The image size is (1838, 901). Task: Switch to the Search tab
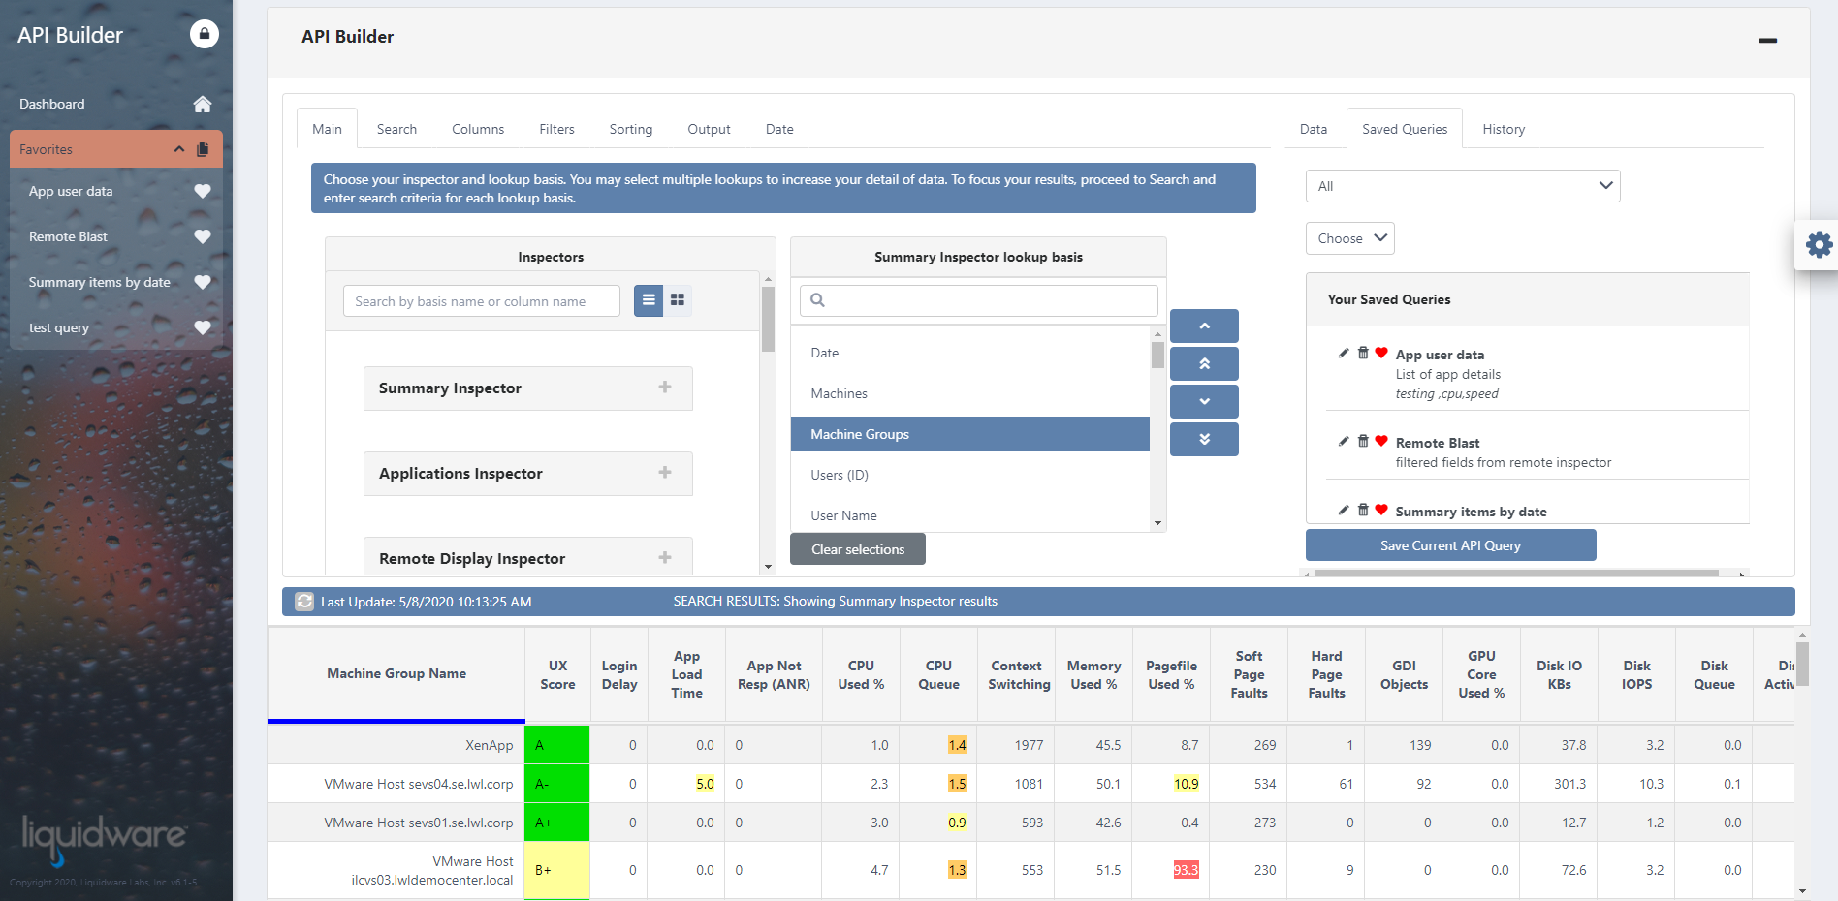396,129
